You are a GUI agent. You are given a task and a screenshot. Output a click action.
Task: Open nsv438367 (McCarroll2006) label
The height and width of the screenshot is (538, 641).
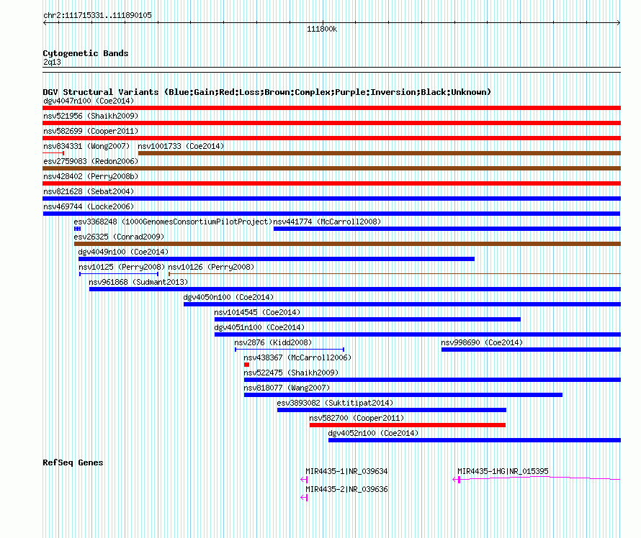[297, 357]
